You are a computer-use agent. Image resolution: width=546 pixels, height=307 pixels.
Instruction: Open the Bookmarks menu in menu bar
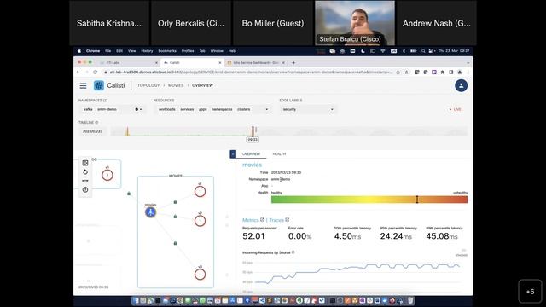click(167, 51)
